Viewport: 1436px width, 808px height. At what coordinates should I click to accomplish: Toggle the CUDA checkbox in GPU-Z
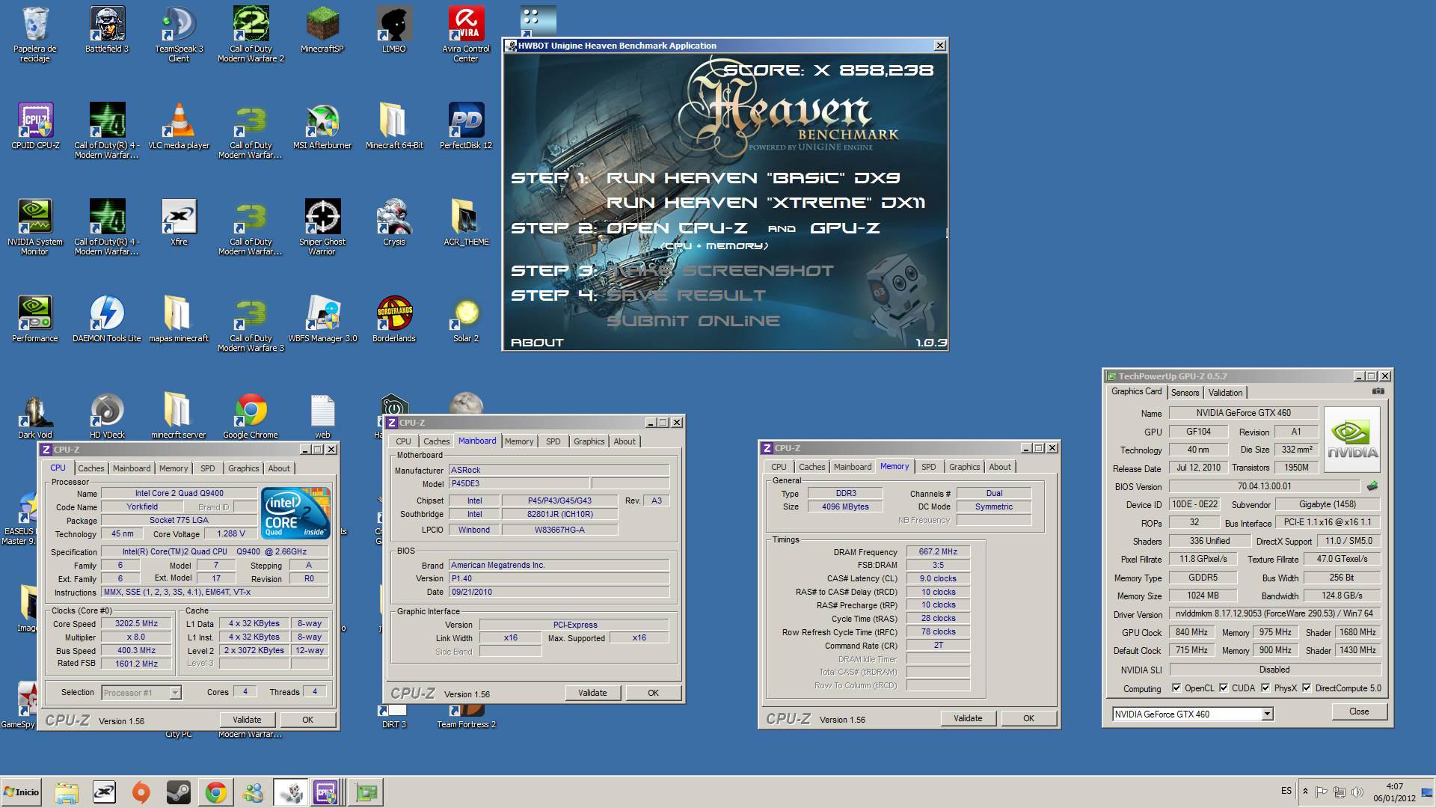pyautogui.click(x=1224, y=688)
